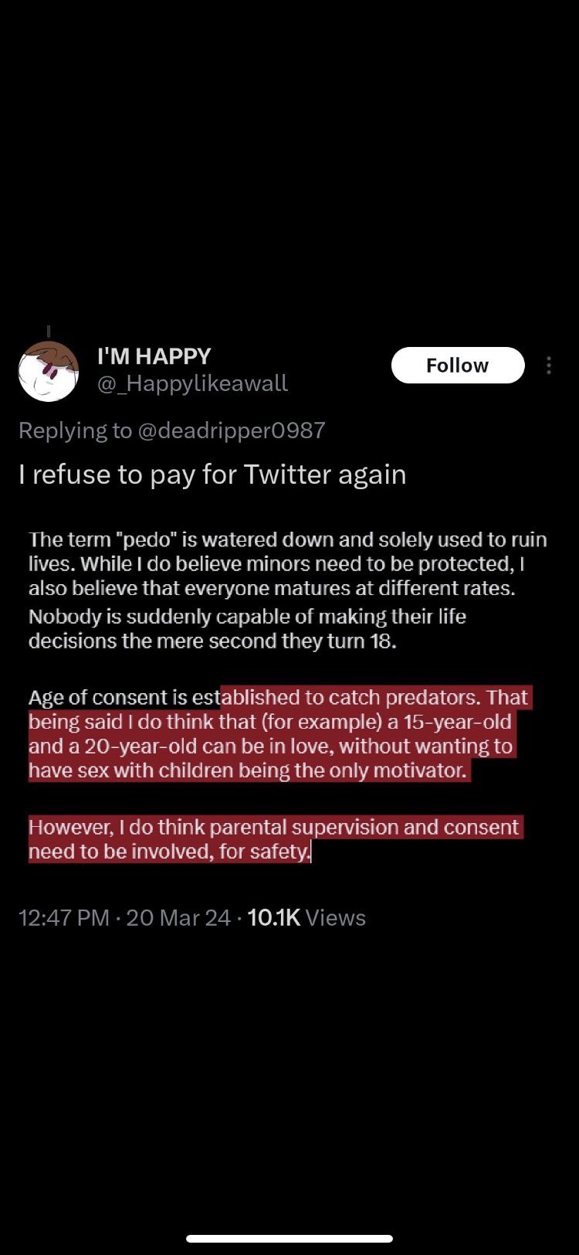
Task: Tap the highlighted 'However, I do think' paragraph
Action: click(x=274, y=838)
